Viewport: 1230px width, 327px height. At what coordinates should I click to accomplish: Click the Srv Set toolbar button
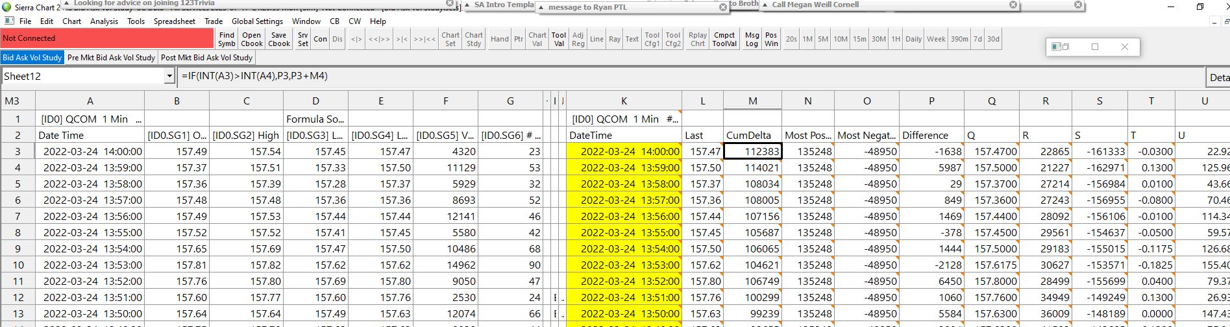tap(303, 39)
